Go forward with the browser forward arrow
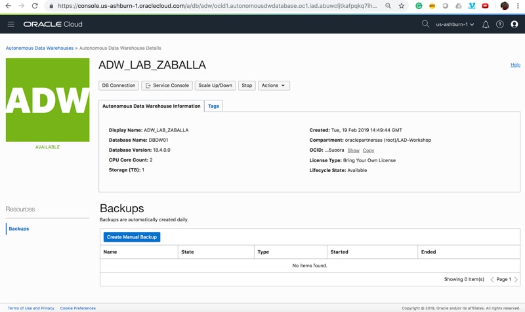The width and height of the screenshot is (525, 312). pos(22,6)
